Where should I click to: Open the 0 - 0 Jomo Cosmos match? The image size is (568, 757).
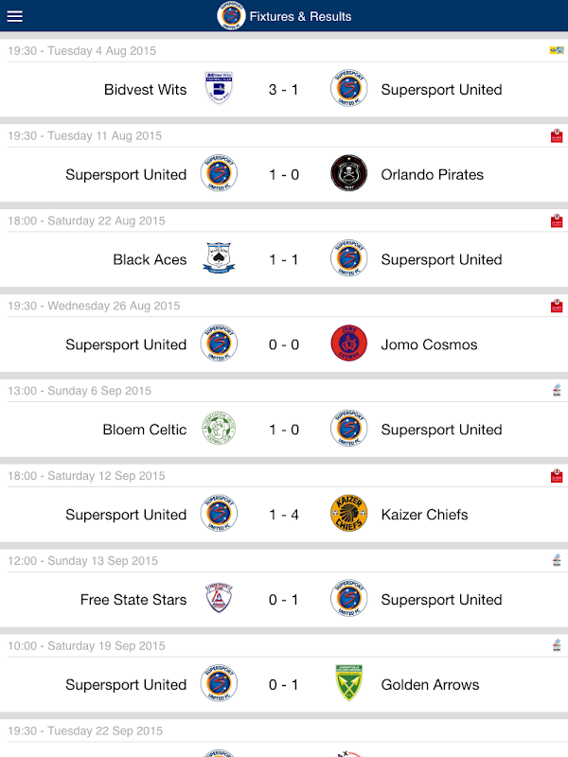[x=283, y=344]
